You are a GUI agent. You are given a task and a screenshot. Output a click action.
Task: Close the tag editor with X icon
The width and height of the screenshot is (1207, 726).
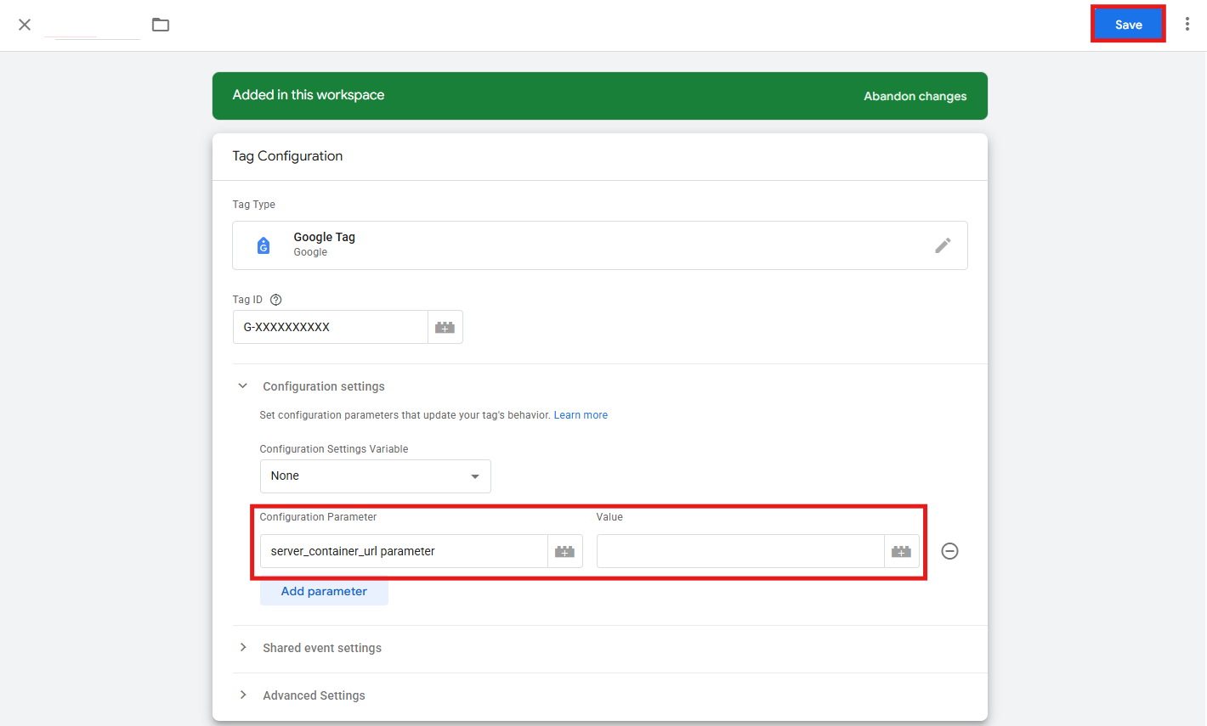click(25, 25)
